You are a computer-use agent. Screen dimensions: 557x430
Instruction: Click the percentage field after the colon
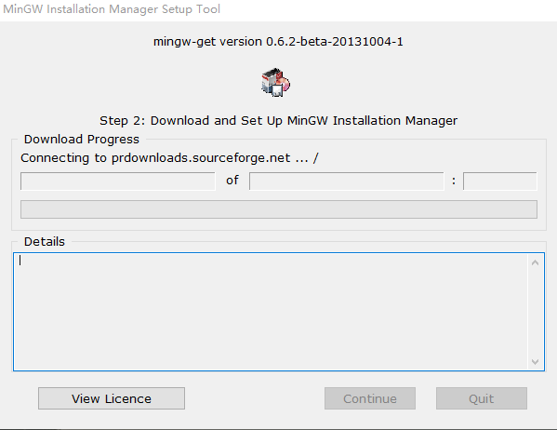[x=500, y=181]
